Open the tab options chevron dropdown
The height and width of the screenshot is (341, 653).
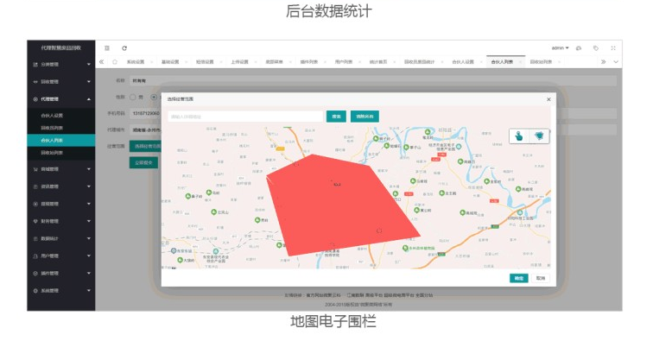(x=616, y=61)
